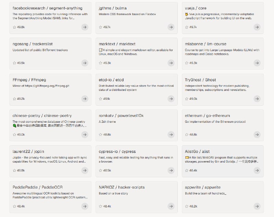This screenshot has width=274, height=217.
Task: Click star icon on chinese-poetry card
Action: pos(14,135)
